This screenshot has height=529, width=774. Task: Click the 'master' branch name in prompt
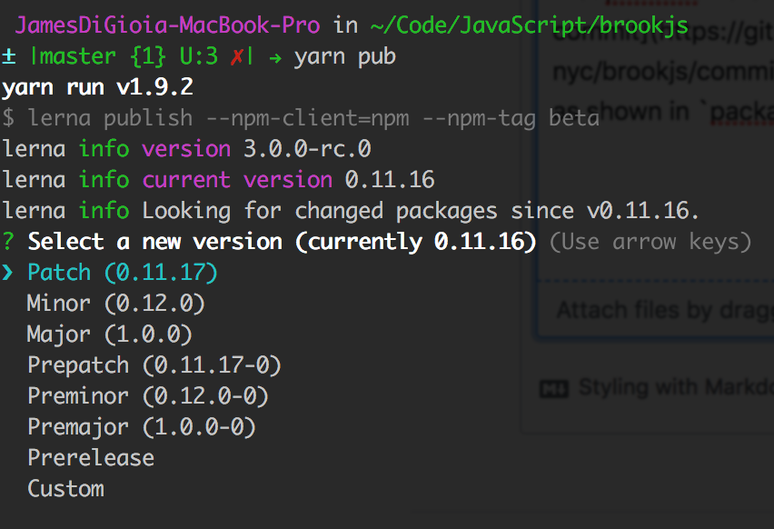(77, 56)
